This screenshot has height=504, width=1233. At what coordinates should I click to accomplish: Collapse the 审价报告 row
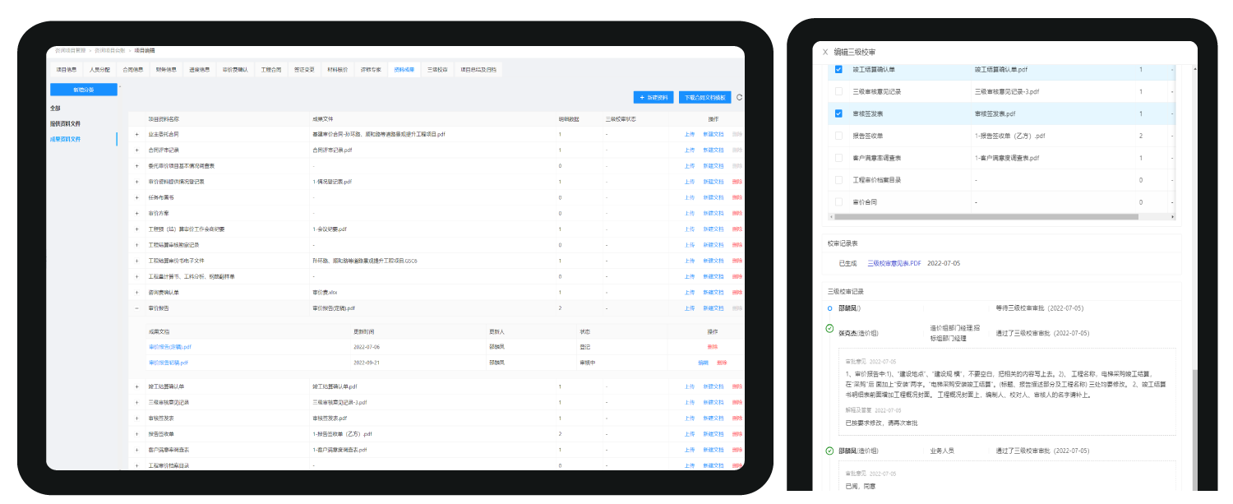click(136, 307)
